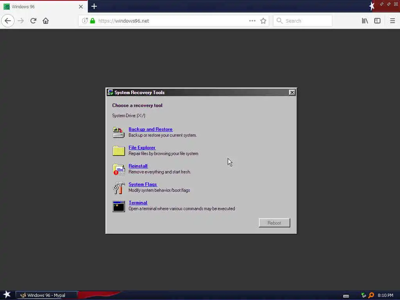400x300 pixels.
Task: Choose the Reinstall link
Action: point(138,166)
